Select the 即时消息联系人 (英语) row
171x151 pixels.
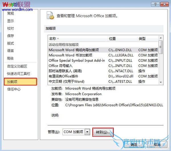point(103,71)
